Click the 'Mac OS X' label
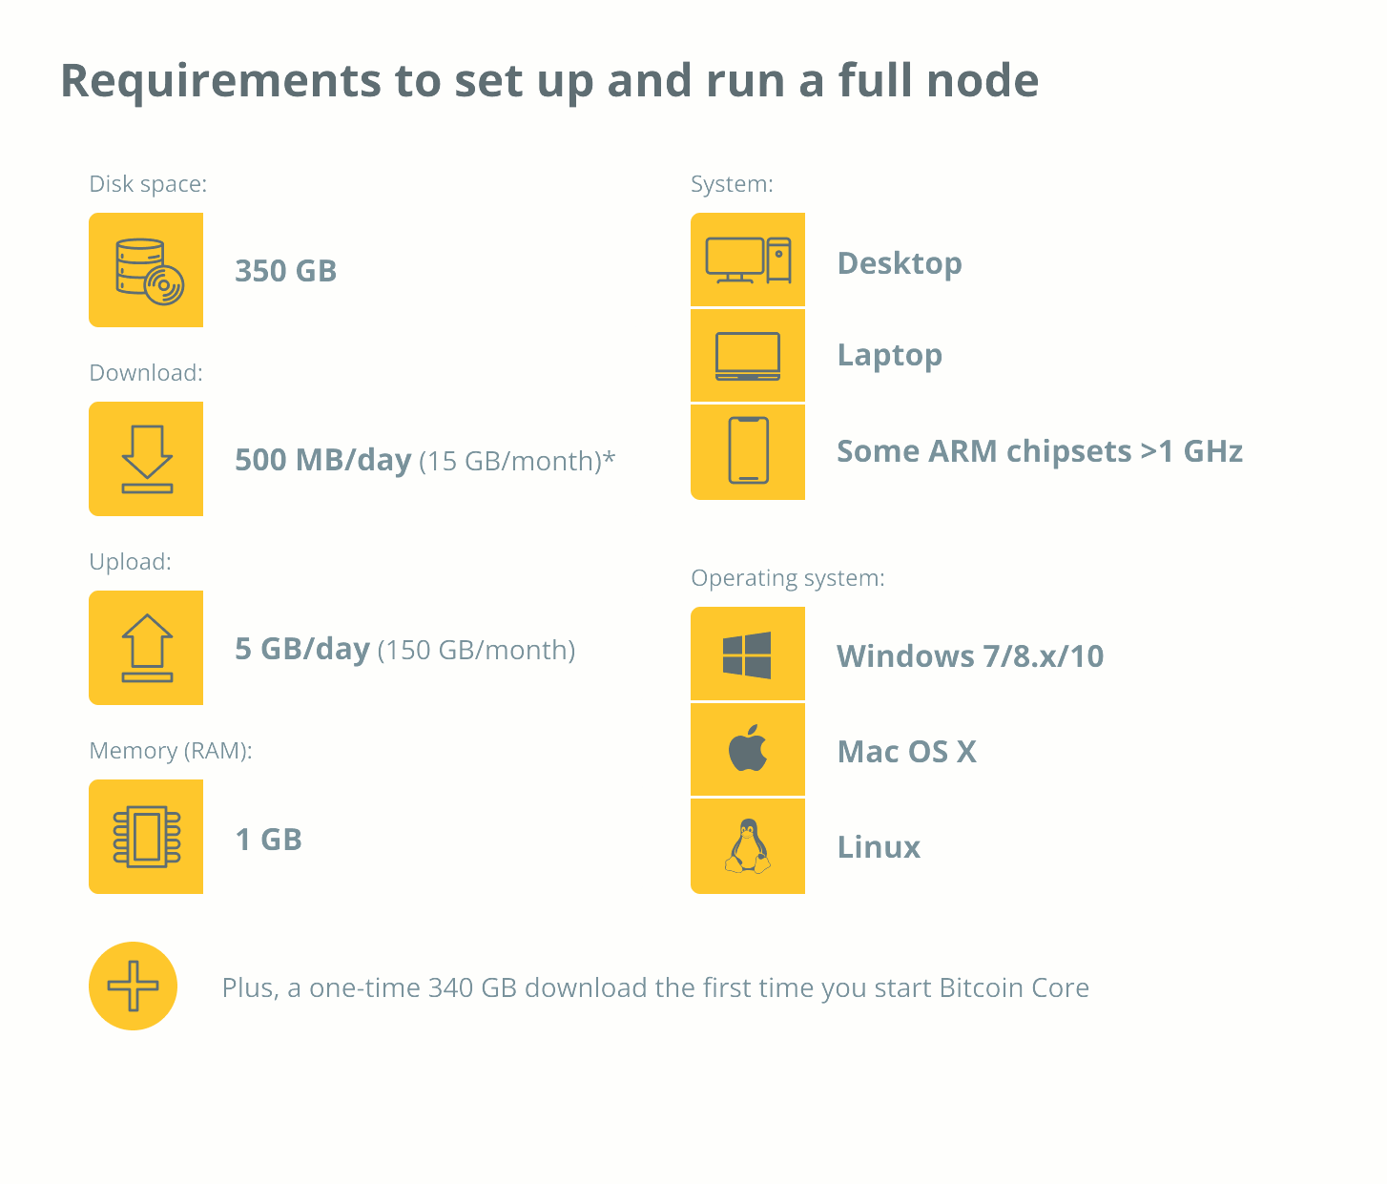Viewport: 1387px width, 1184px height. pos(907,752)
